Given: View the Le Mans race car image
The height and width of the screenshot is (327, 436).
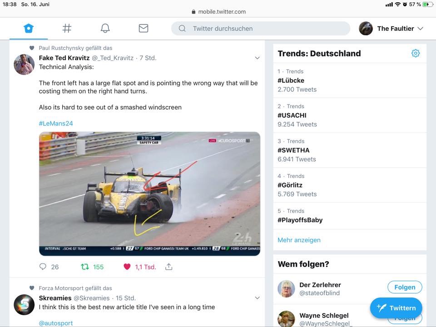Looking at the screenshot, I should pyautogui.click(x=149, y=193).
